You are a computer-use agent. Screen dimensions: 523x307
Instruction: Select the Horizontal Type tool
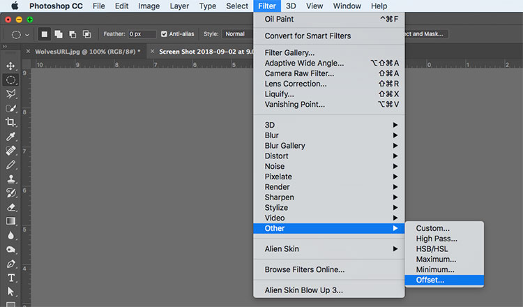tap(10, 278)
